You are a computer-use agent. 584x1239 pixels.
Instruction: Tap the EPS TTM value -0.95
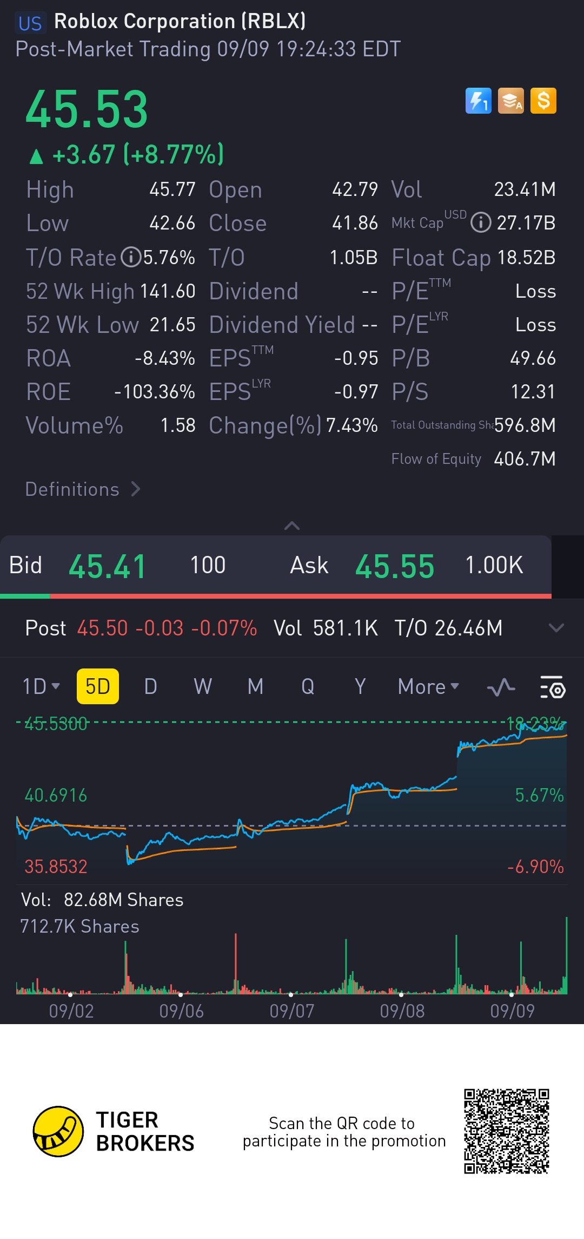(356, 358)
